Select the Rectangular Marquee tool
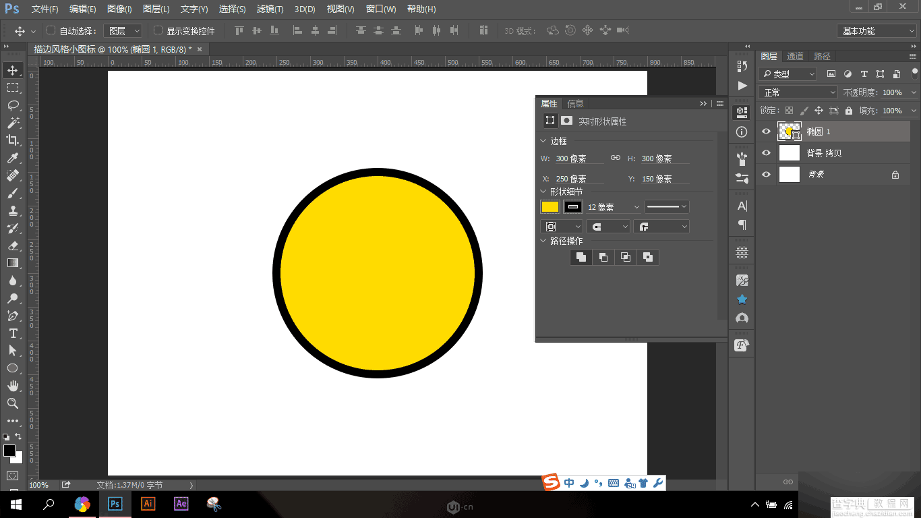 (12, 88)
